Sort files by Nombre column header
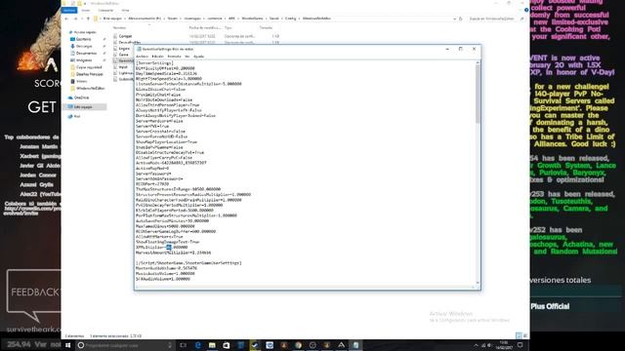Image resolution: width=625 pixels, height=351 pixels. (x=119, y=28)
